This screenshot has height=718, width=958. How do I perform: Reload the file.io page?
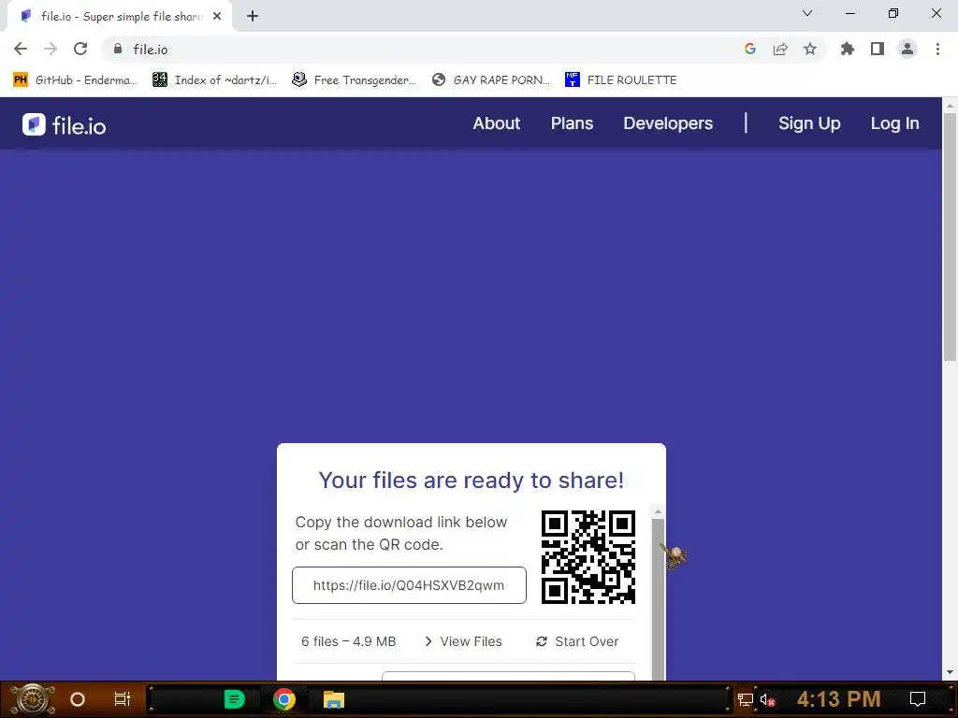tap(80, 49)
